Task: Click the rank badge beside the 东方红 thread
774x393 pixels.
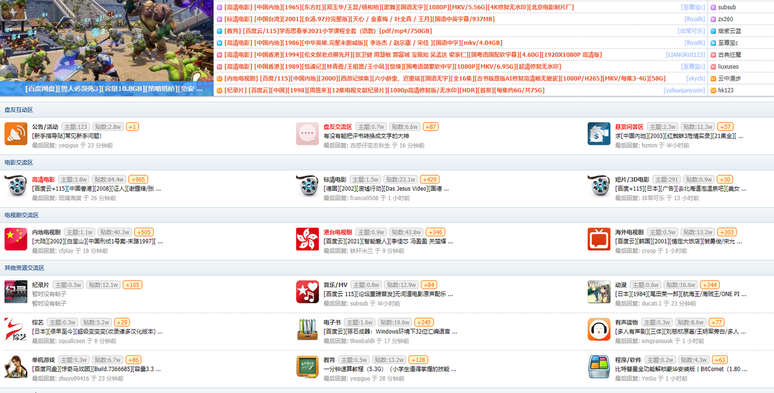Action: click(219, 8)
